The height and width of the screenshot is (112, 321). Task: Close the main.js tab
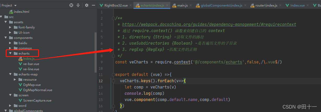pos(190,5)
